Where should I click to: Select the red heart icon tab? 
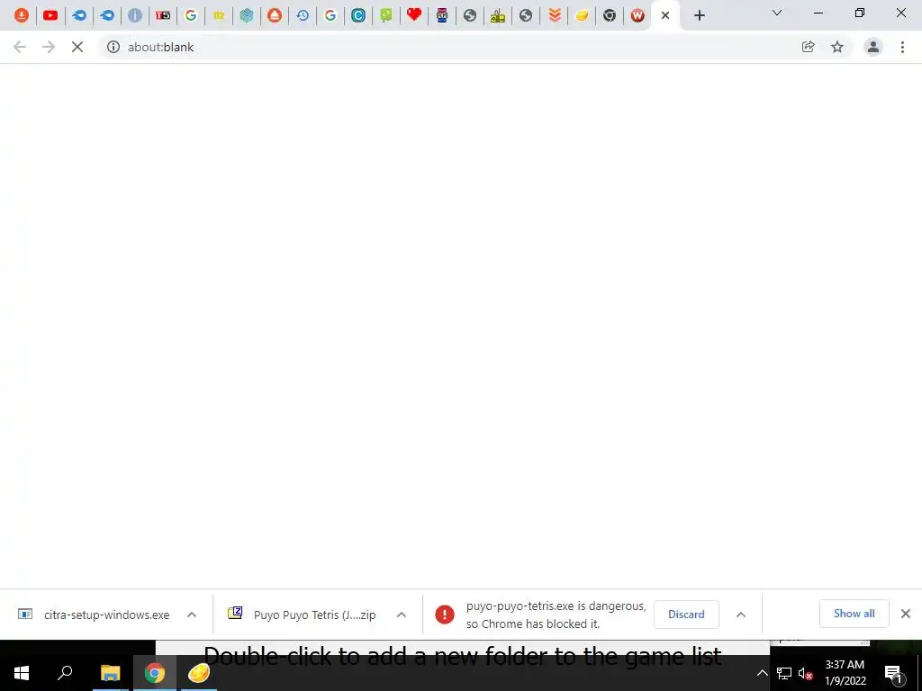click(x=414, y=15)
